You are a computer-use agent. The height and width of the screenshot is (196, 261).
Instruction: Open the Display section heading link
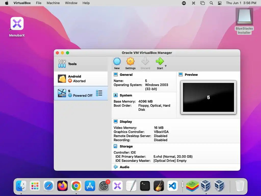coord(126,122)
